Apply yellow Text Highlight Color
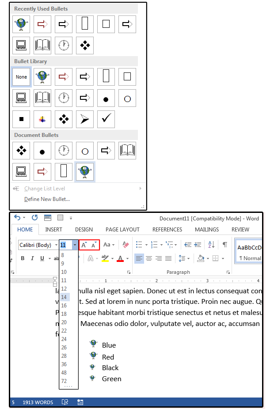 [105, 258]
